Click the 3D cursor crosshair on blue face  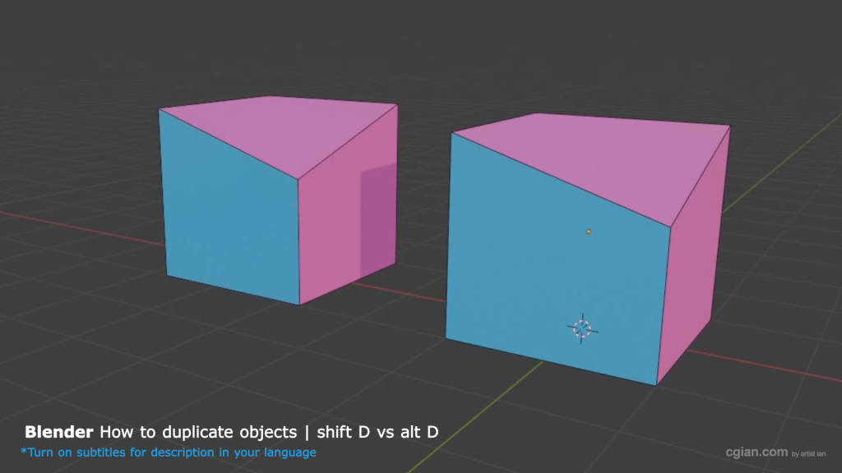[582, 328]
